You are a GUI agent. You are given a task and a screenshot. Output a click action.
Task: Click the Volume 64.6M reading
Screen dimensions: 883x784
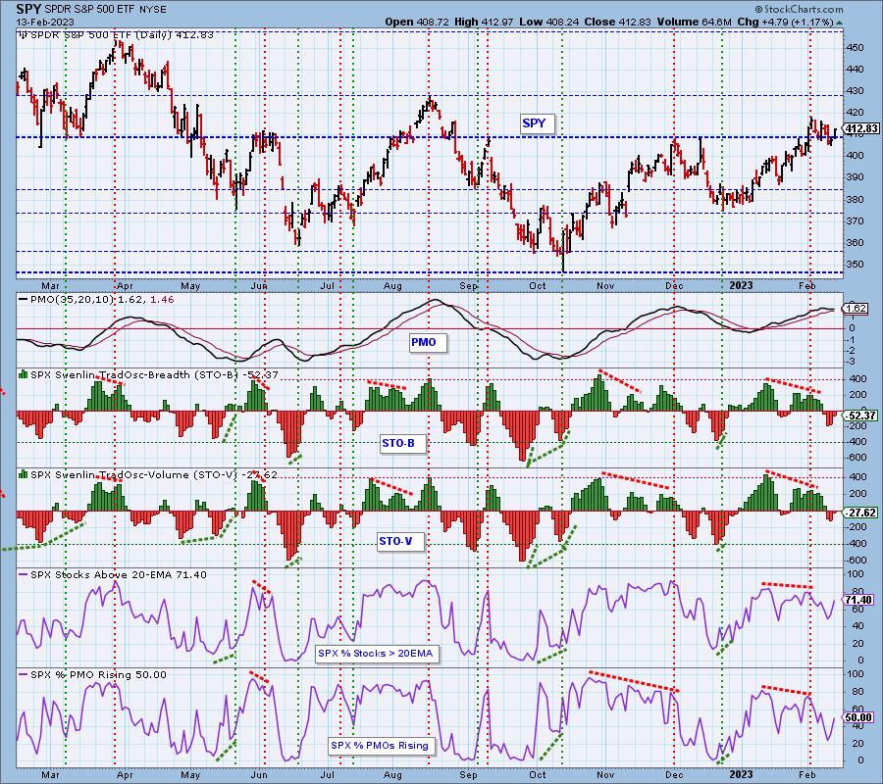(694, 22)
